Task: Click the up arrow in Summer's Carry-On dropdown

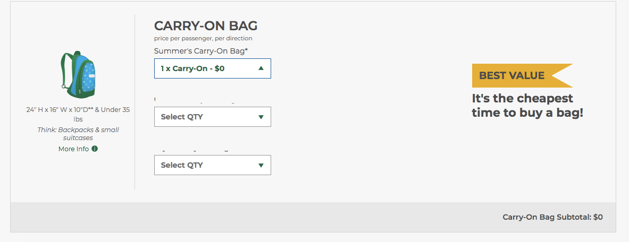Action: pos(261,68)
